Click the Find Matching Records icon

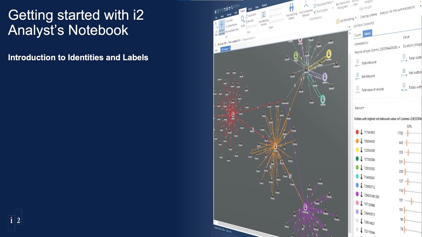tap(263, 14)
